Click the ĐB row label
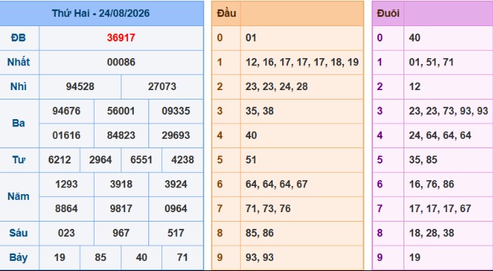 (18, 38)
